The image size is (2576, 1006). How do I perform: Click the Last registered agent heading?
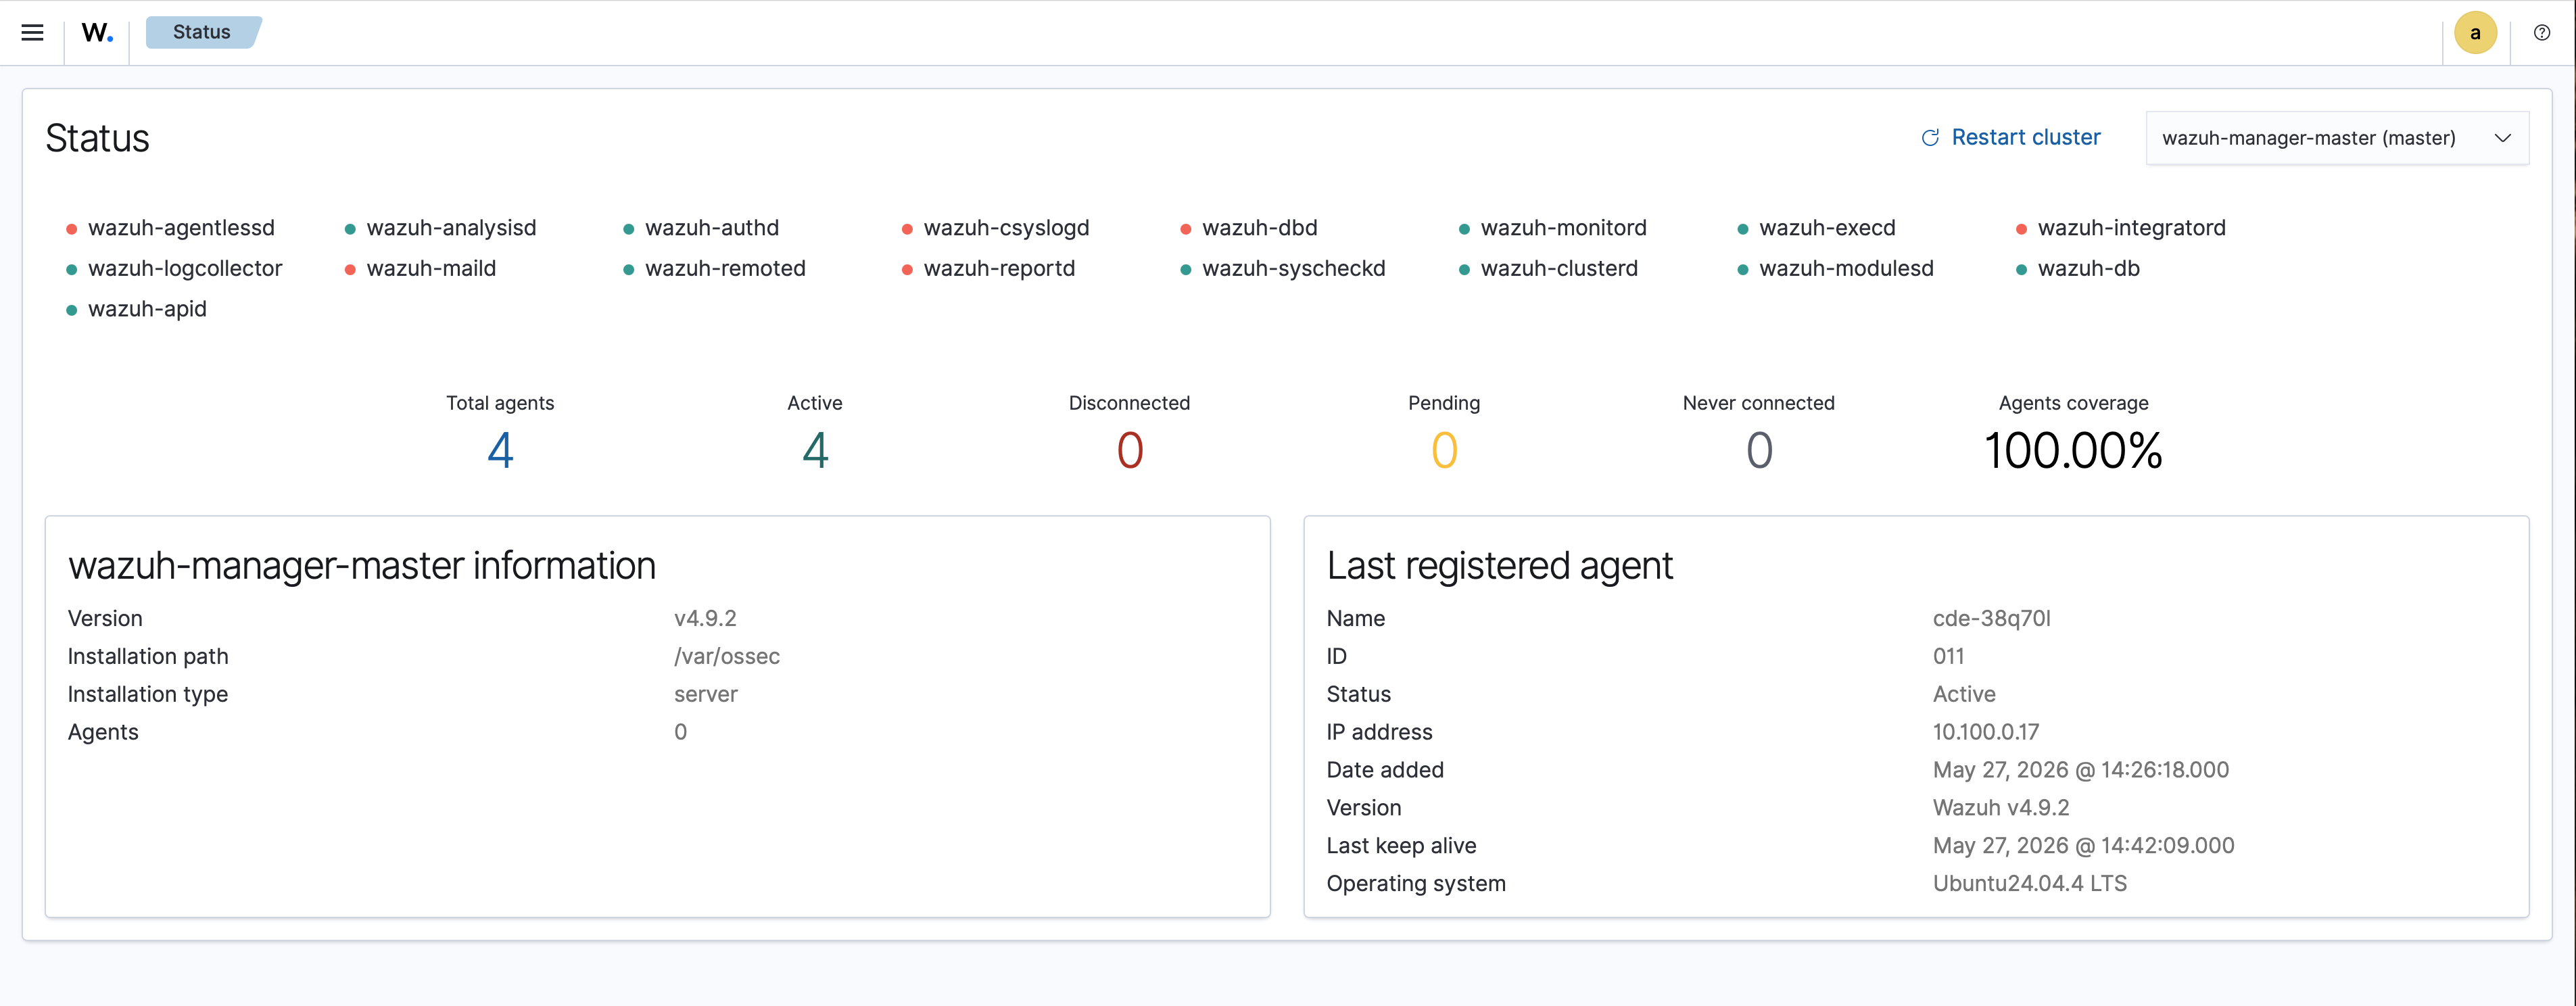[1499, 566]
